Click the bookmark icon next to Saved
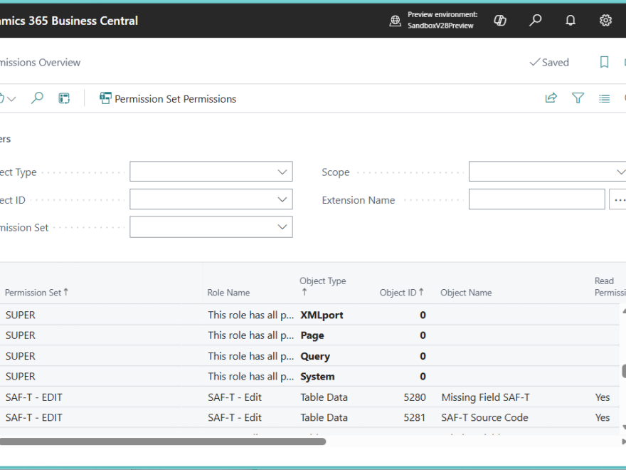This screenshot has width=626, height=470. click(x=604, y=63)
